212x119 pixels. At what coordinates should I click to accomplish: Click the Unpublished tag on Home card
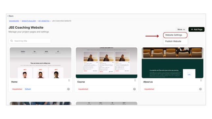point(17,89)
